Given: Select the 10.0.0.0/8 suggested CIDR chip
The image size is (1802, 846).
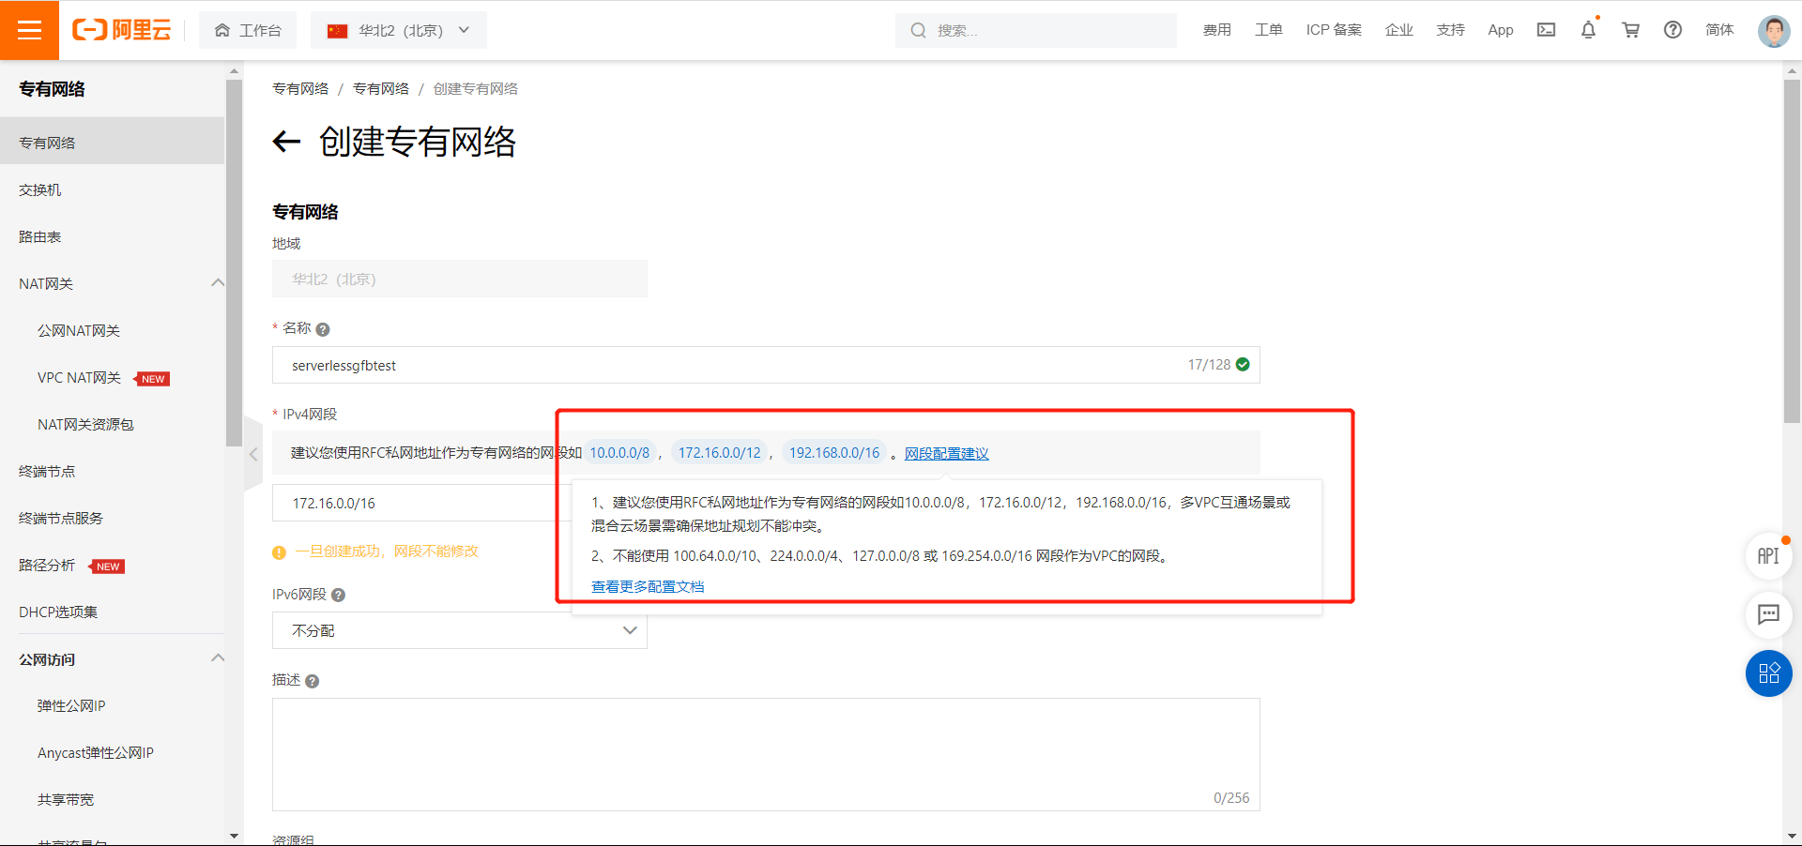Looking at the screenshot, I should click(619, 452).
